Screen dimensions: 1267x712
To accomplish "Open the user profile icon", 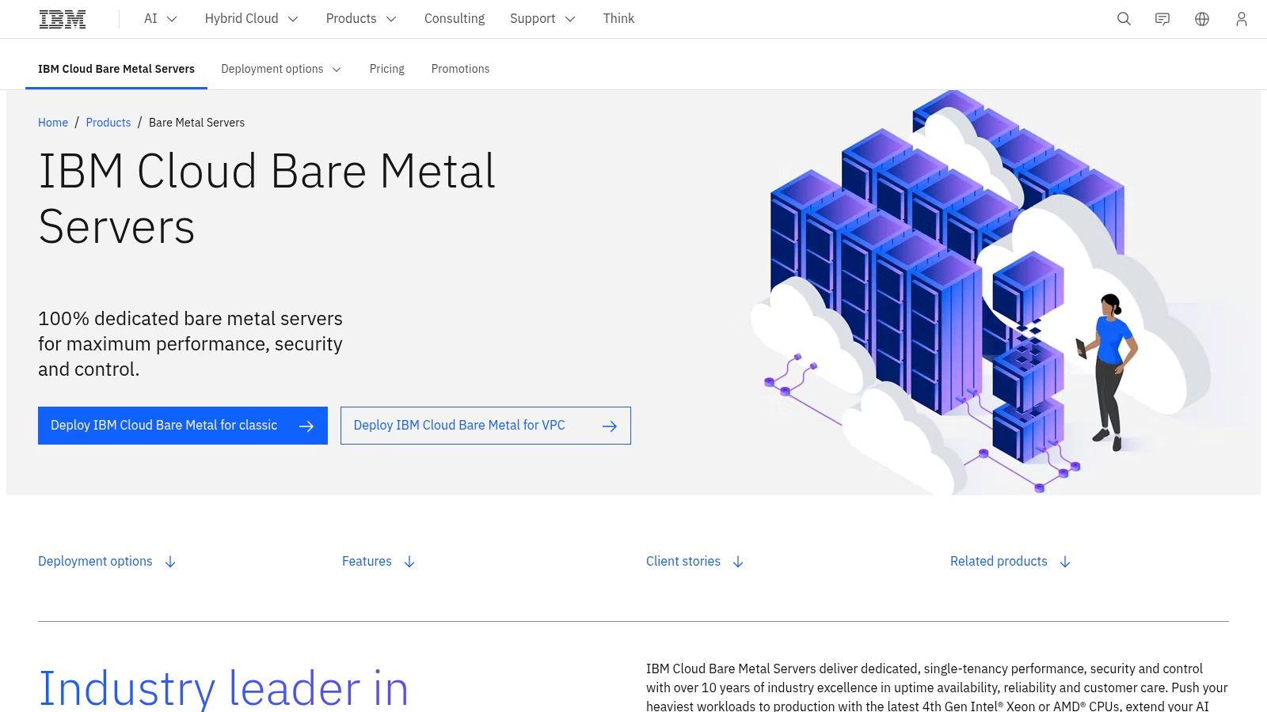I will click(x=1241, y=19).
